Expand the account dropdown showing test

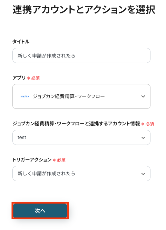81,137
